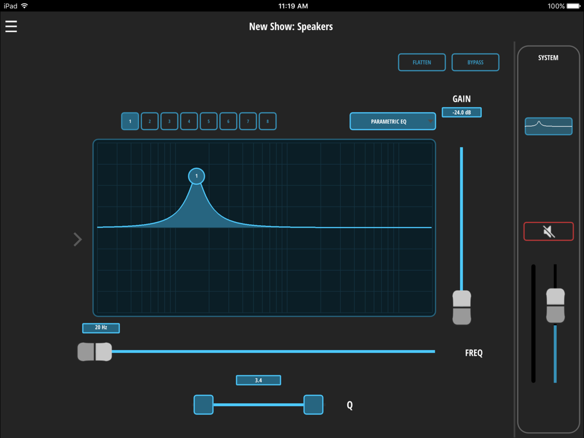This screenshot has height=438, width=584.
Task: Mute the system output with the mute icon
Action: tap(548, 231)
